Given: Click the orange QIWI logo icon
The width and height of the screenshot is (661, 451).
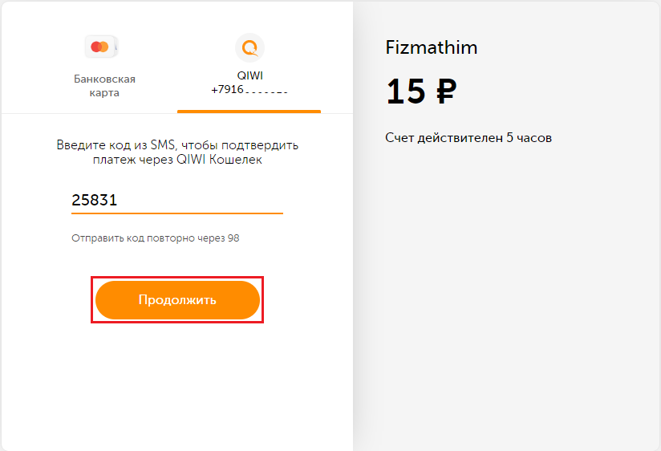Looking at the screenshot, I should [x=249, y=47].
